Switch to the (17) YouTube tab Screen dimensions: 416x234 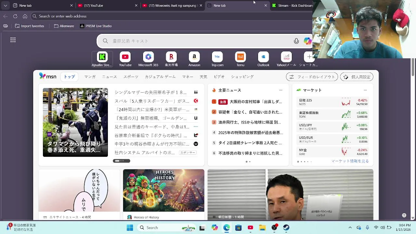point(107,6)
